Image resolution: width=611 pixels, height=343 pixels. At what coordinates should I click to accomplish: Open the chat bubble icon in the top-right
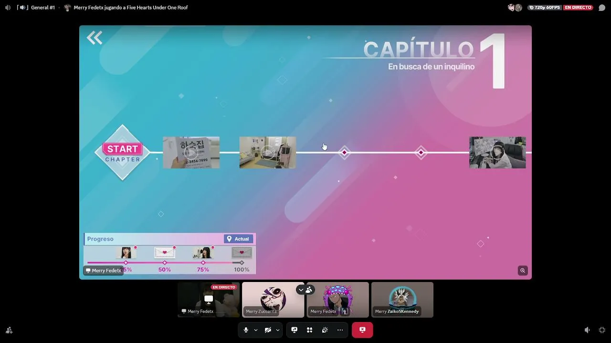[602, 8]
